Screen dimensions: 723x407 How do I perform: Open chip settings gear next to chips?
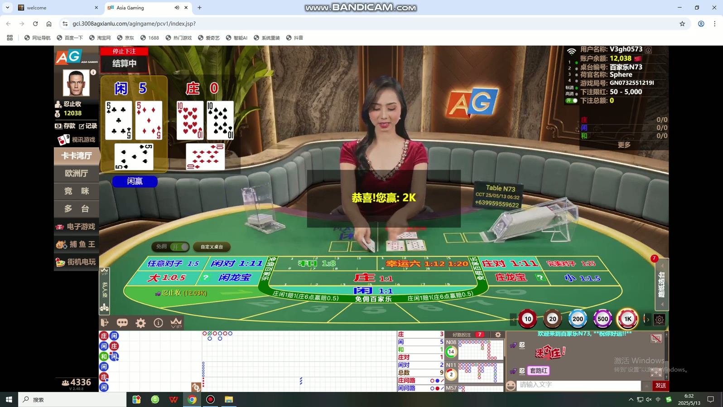pyautogui.click(x=660, y=320)
